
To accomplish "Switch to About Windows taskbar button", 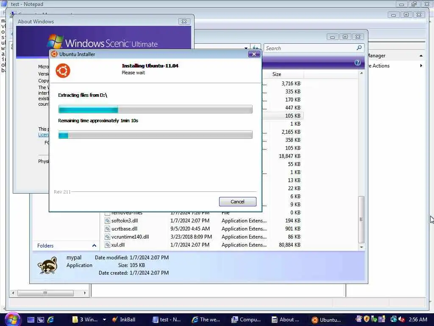I will pyautogui.click(x=286, y=320).
